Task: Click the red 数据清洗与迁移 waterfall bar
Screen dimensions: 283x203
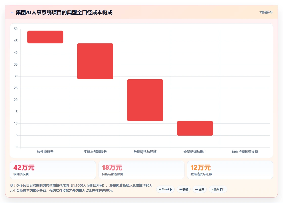Action: pyautogui.click(x=145, y=100)
